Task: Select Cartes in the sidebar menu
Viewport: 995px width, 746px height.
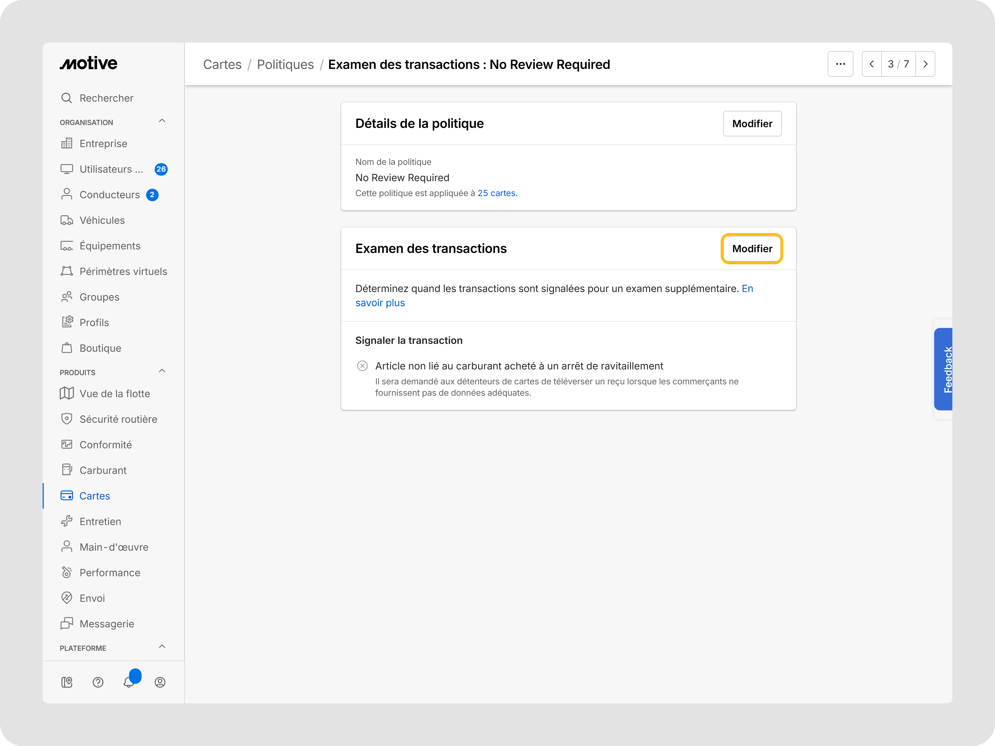Action: (x=113, y=496)
